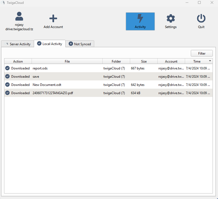The image size is (218, 199).
Task: Sort by the Size column header
Action: point(144,61)
